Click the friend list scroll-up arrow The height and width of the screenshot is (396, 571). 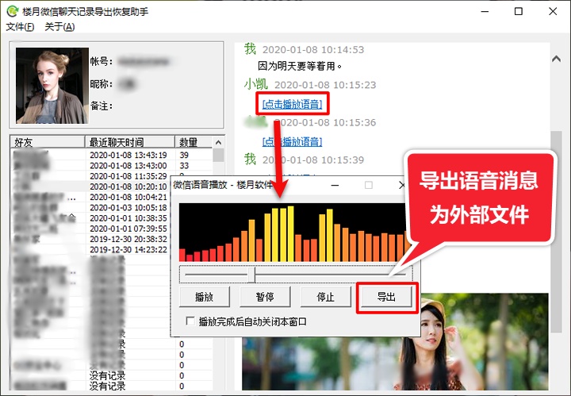(x=219, y=142)
